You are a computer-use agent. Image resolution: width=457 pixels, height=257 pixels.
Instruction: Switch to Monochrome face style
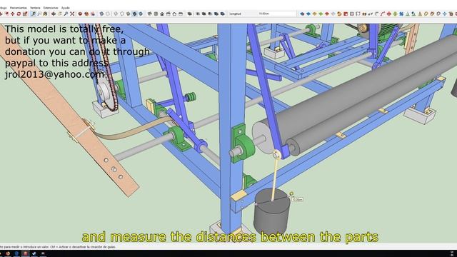(x=141, y=14)
